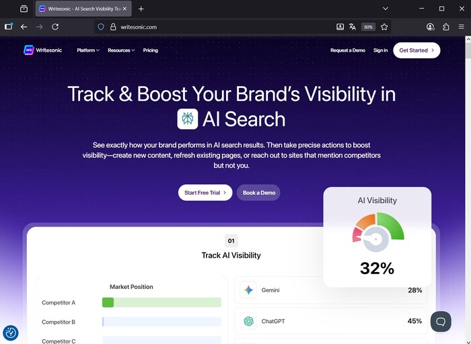
Task: Click the Writesonic logo
Action: pyautogui.click(x=42, y=50)
